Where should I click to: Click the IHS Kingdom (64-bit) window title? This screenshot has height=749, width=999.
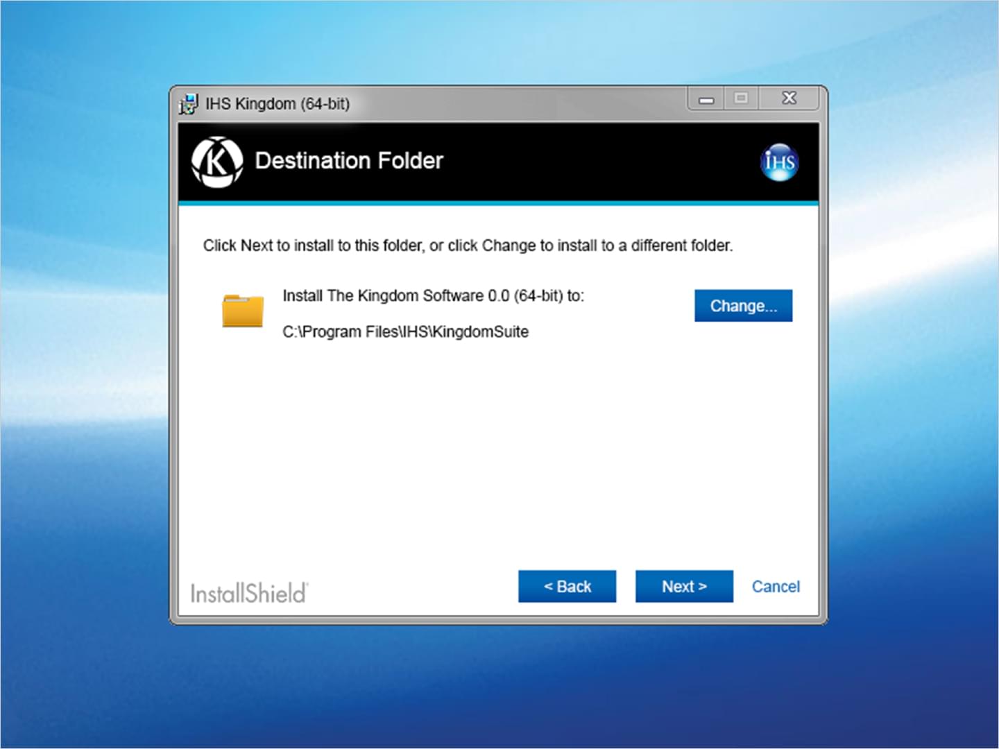pos(277,104)
